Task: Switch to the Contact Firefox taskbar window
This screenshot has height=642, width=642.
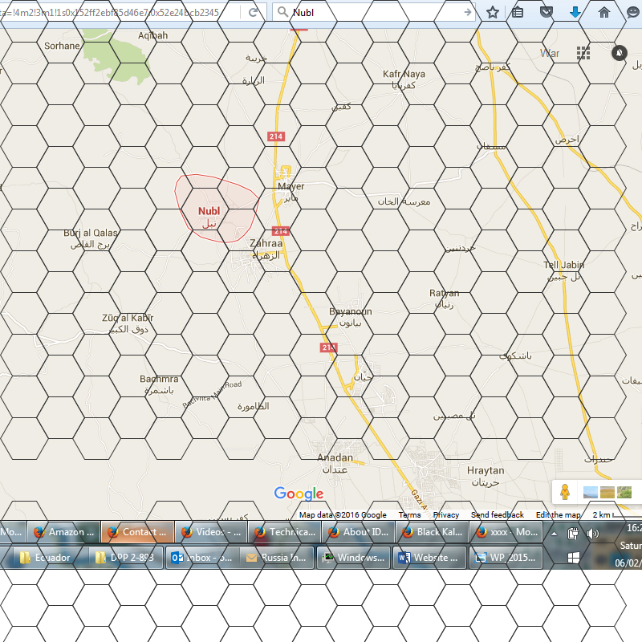Action: pos(137,532)
